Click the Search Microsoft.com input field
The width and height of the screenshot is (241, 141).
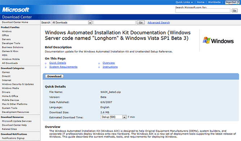pyautogui.click(x=203, y=10)
